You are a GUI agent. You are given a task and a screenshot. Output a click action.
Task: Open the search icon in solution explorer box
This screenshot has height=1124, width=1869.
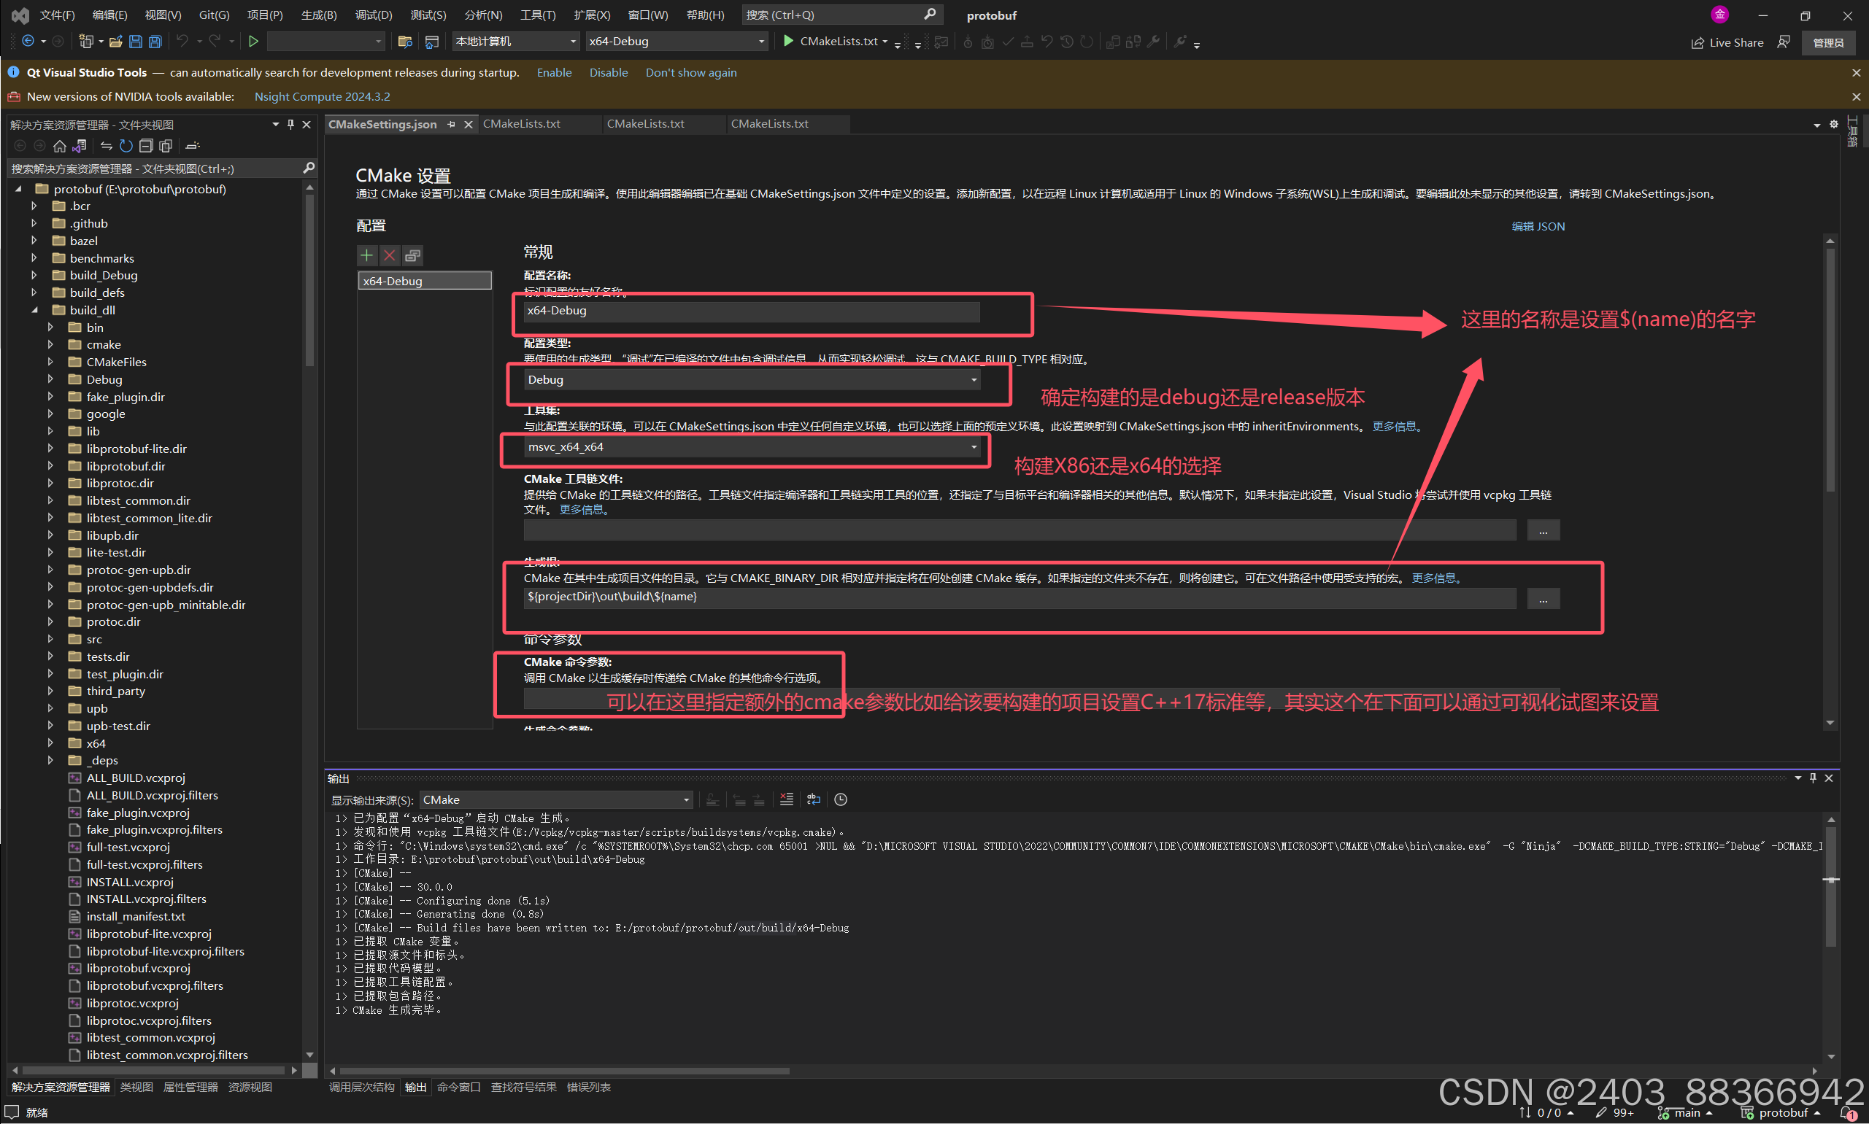(x=309, y=168)
